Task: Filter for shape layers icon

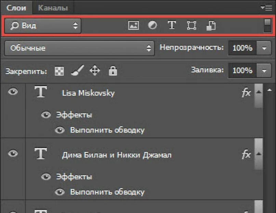Action: click(192, 25)
